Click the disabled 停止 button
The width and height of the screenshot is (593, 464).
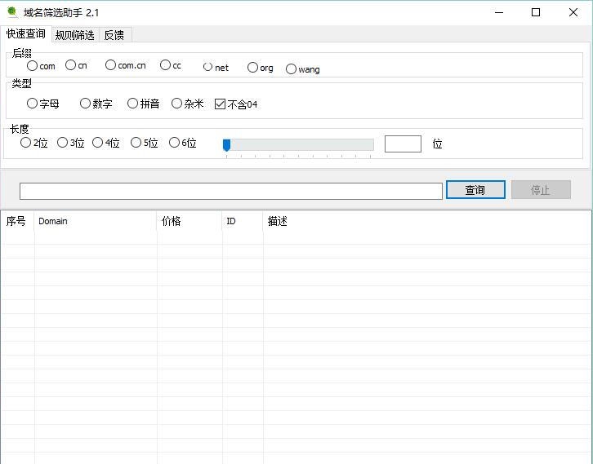point(541,189)
